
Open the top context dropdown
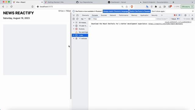[83, 19]
